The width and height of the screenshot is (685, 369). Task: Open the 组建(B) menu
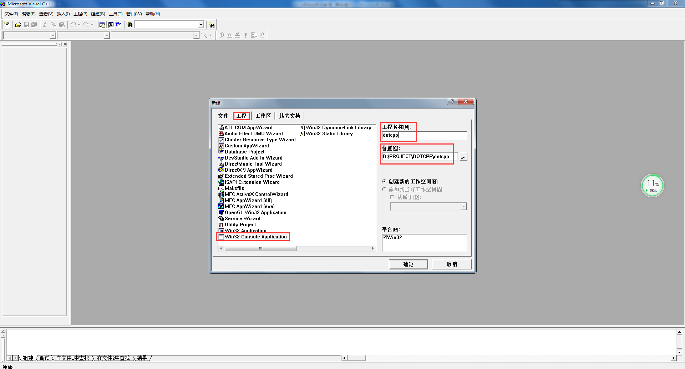point(98,14)
